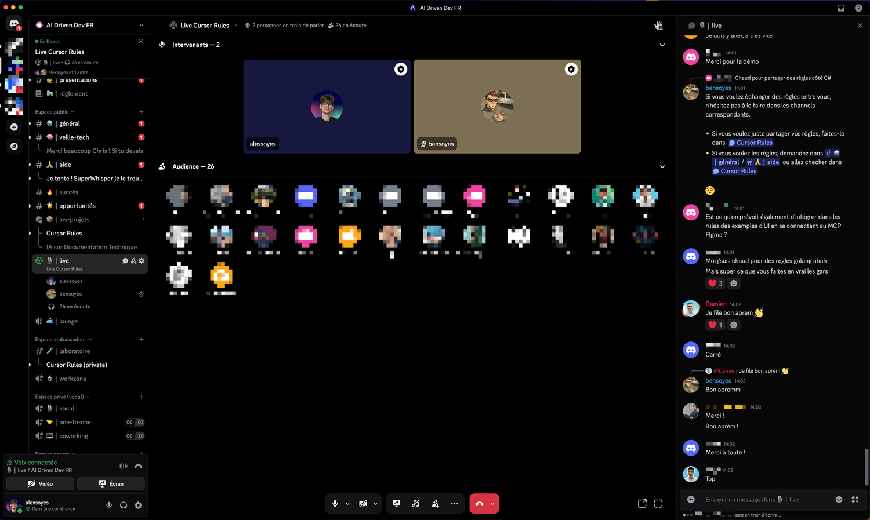Join the lounge voice channel
The image size is (870, 520).
pos(90,321)
